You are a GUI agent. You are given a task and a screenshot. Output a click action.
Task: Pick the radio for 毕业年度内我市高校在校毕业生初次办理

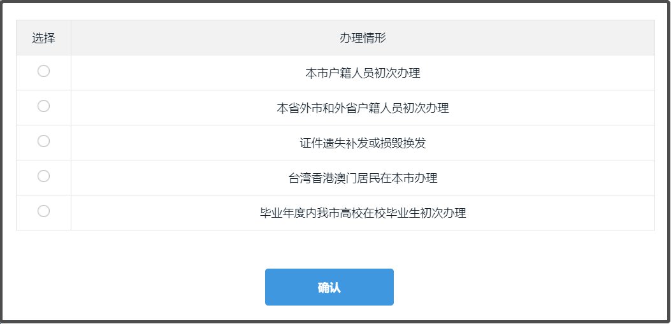pos(43,211)
